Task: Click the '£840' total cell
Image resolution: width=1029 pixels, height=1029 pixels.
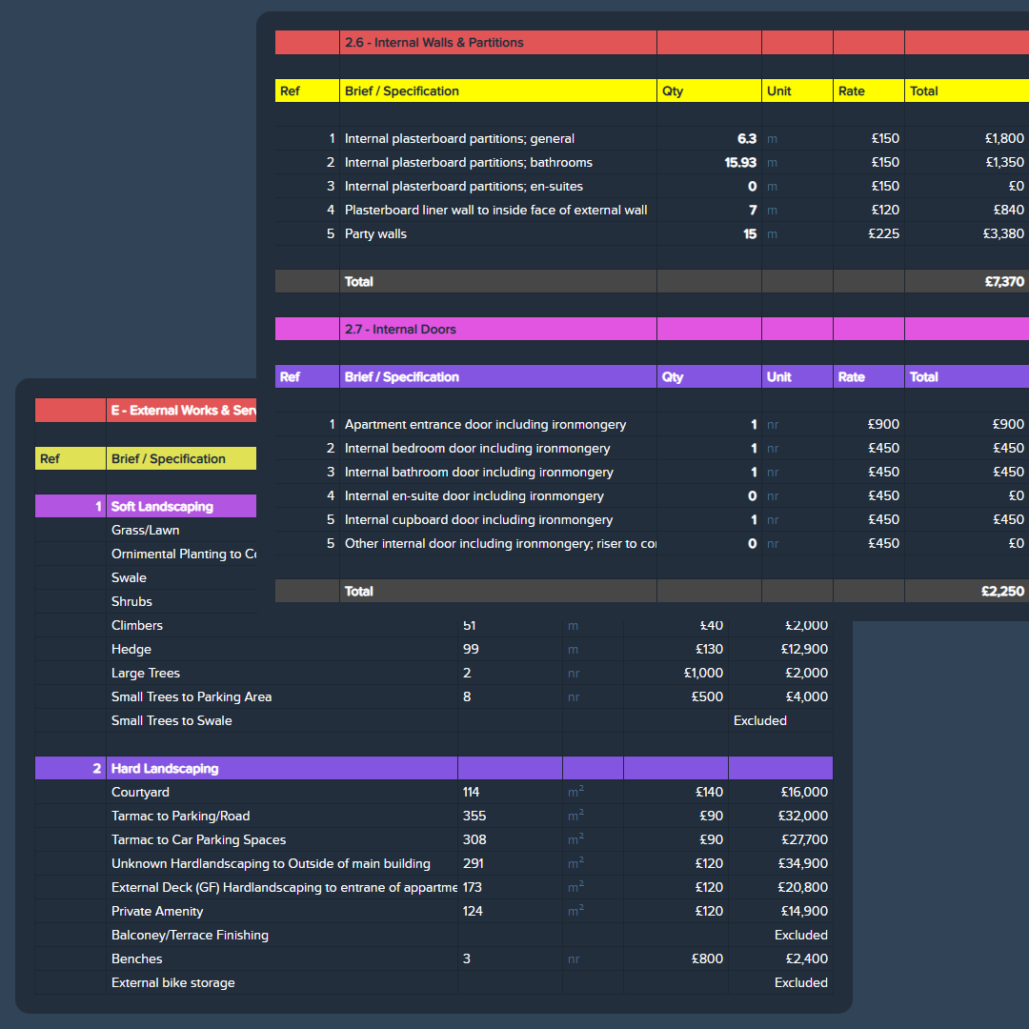Action: click(x=1009, y=210)
